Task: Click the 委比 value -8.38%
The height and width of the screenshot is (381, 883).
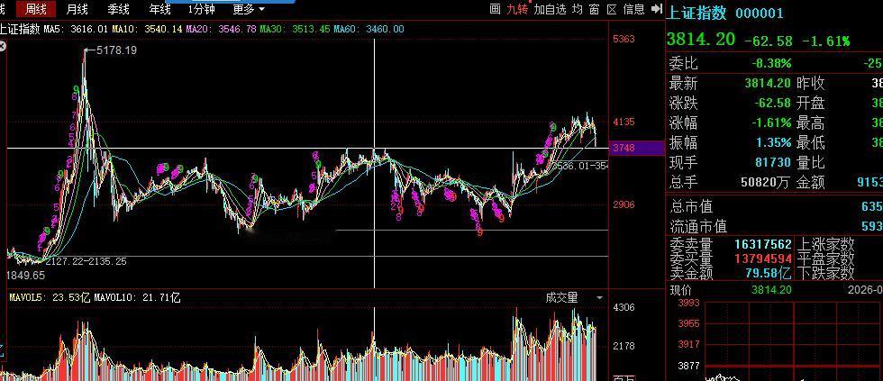Action: click(769, 64)
